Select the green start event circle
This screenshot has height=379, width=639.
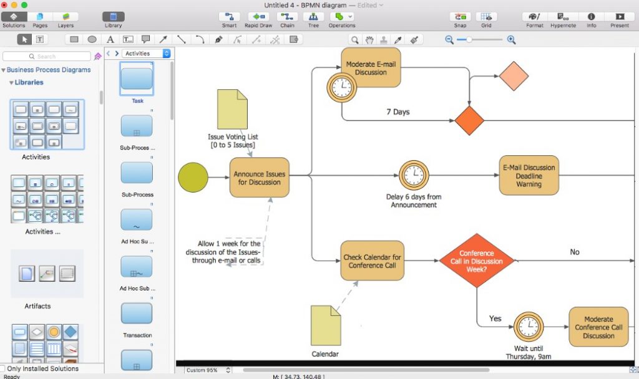(x=193, y=178)
